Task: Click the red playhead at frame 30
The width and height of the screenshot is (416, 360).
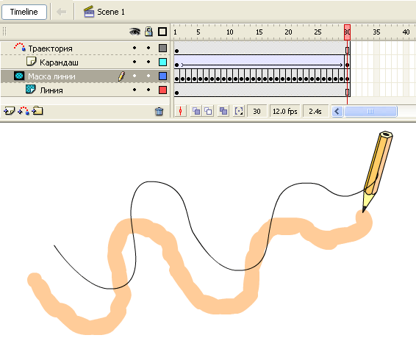Action: (x=347, y=32)
